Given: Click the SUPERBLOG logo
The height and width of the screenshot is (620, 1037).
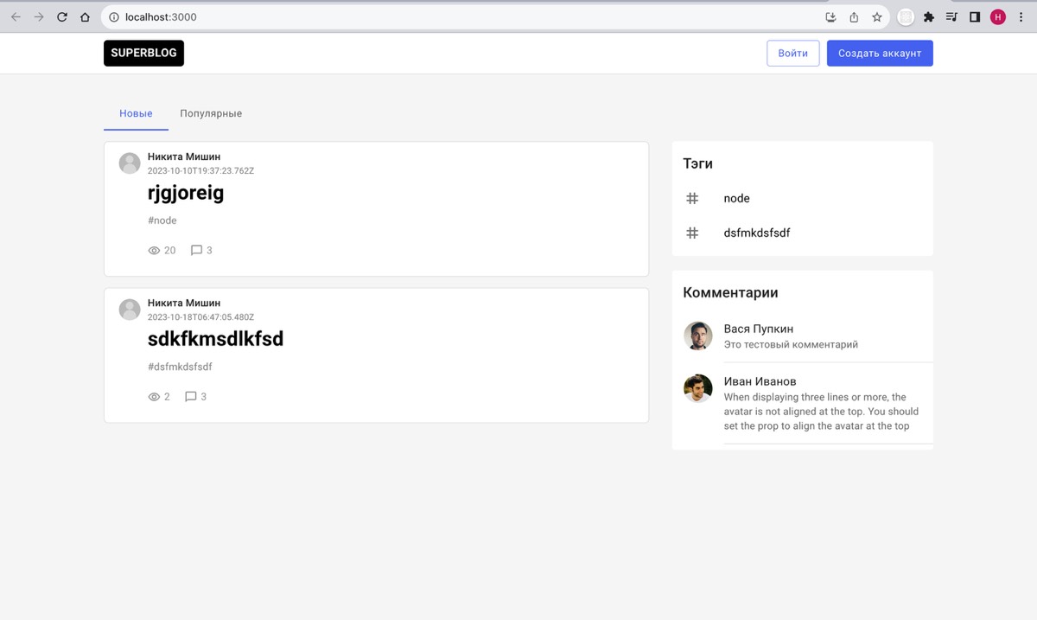Looking at the screenshot, I should pyautogui.click(x=143, y=54).
